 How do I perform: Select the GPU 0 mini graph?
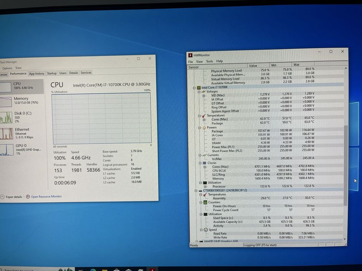point(7,150)
